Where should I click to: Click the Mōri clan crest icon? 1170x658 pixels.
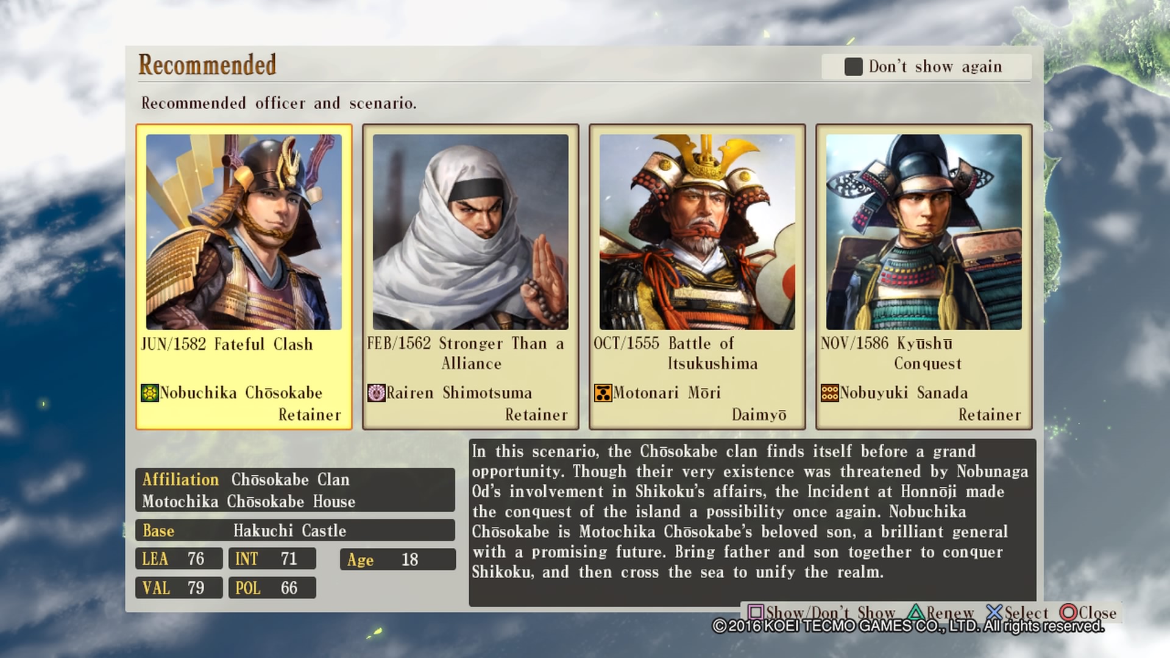[603, 393]
